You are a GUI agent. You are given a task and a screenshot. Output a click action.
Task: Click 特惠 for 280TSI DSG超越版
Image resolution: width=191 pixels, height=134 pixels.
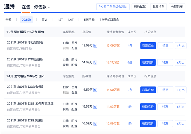[165, 90]
